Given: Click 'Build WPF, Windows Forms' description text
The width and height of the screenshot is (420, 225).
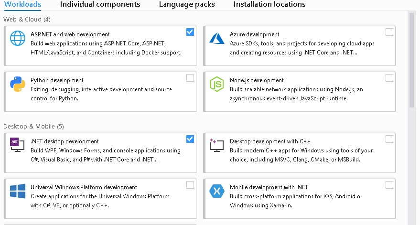Looking at the screenshot, I should tap(106, 155).
